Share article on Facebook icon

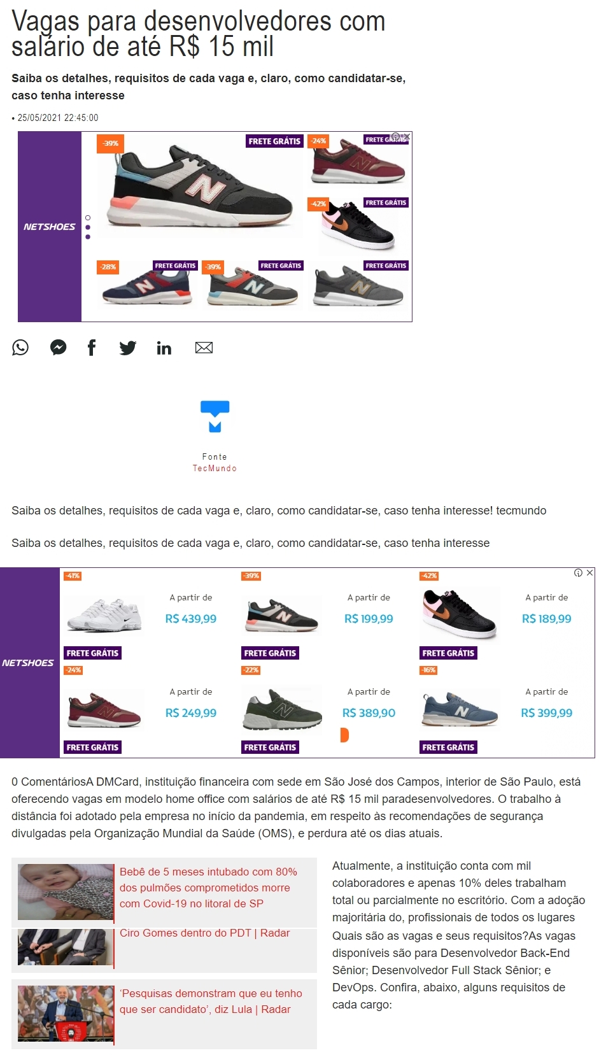[x=92, y=348]
